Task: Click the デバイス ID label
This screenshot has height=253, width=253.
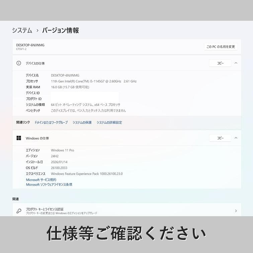Action: (33, 93)
